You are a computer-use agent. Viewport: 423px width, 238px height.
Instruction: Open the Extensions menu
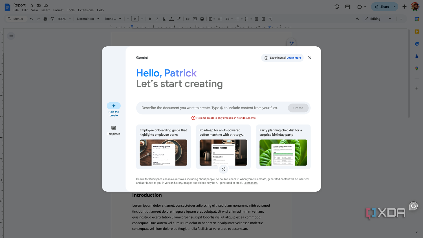click(86, 10)
